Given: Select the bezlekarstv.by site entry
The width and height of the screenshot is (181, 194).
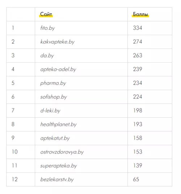Looking at the screenshot, I should coord(57,180).
